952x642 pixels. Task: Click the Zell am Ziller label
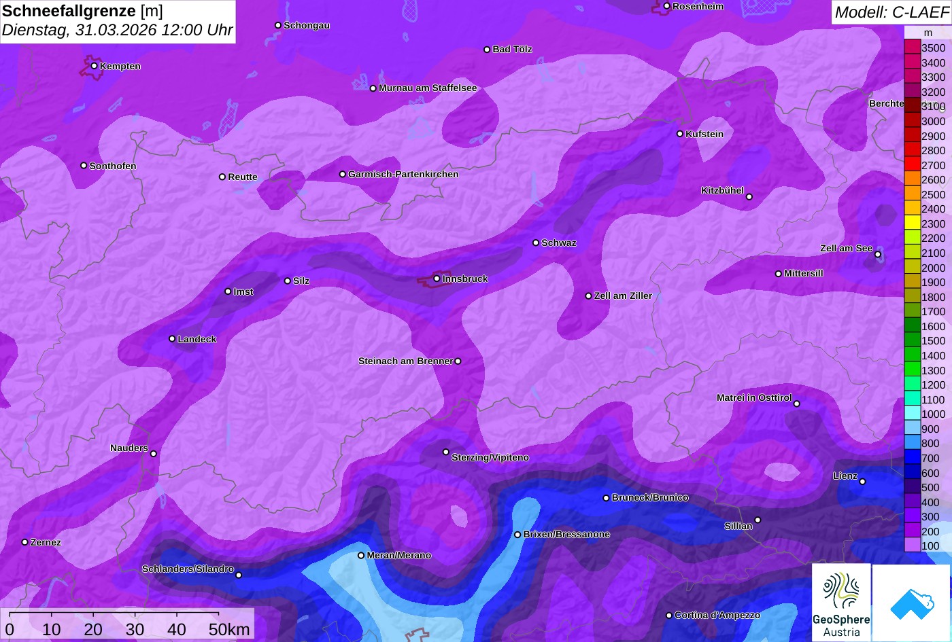623,296
